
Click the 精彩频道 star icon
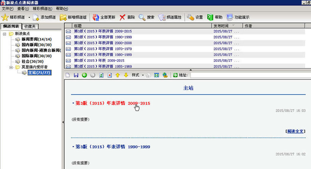point(5,18)
